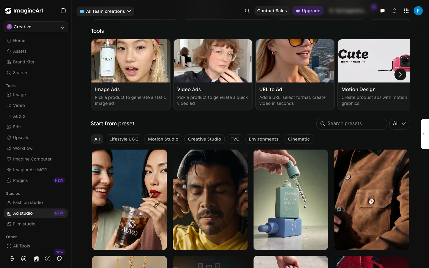
Task: Open the chat messages icon
Action: pos(383,11)
